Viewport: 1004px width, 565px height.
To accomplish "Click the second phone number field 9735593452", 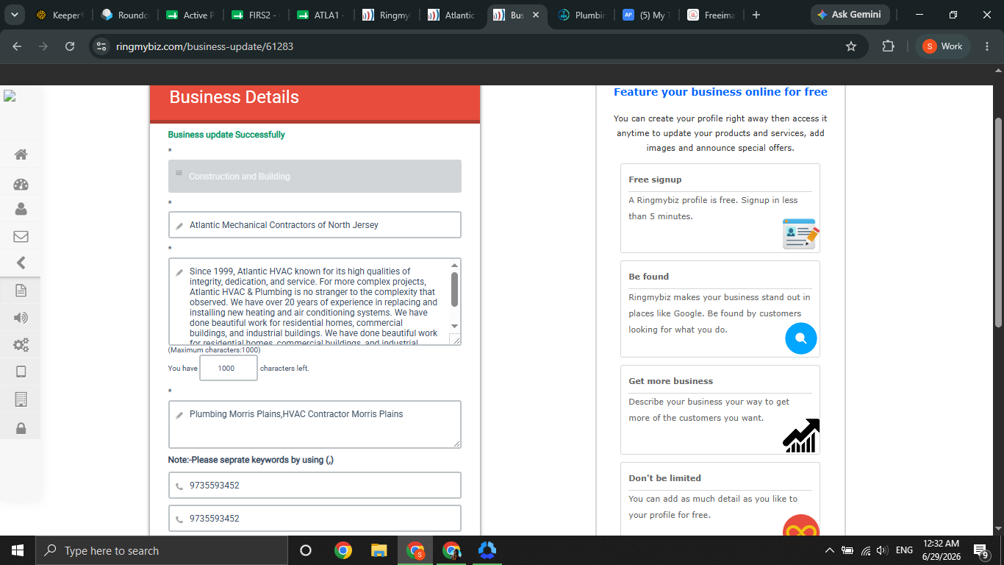I will 315,519.
